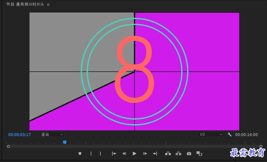Open the 适合 zoom level dropdown
The width and height of the screenshot is (267, 162).
pyautogui.click(x=51, y=134)
